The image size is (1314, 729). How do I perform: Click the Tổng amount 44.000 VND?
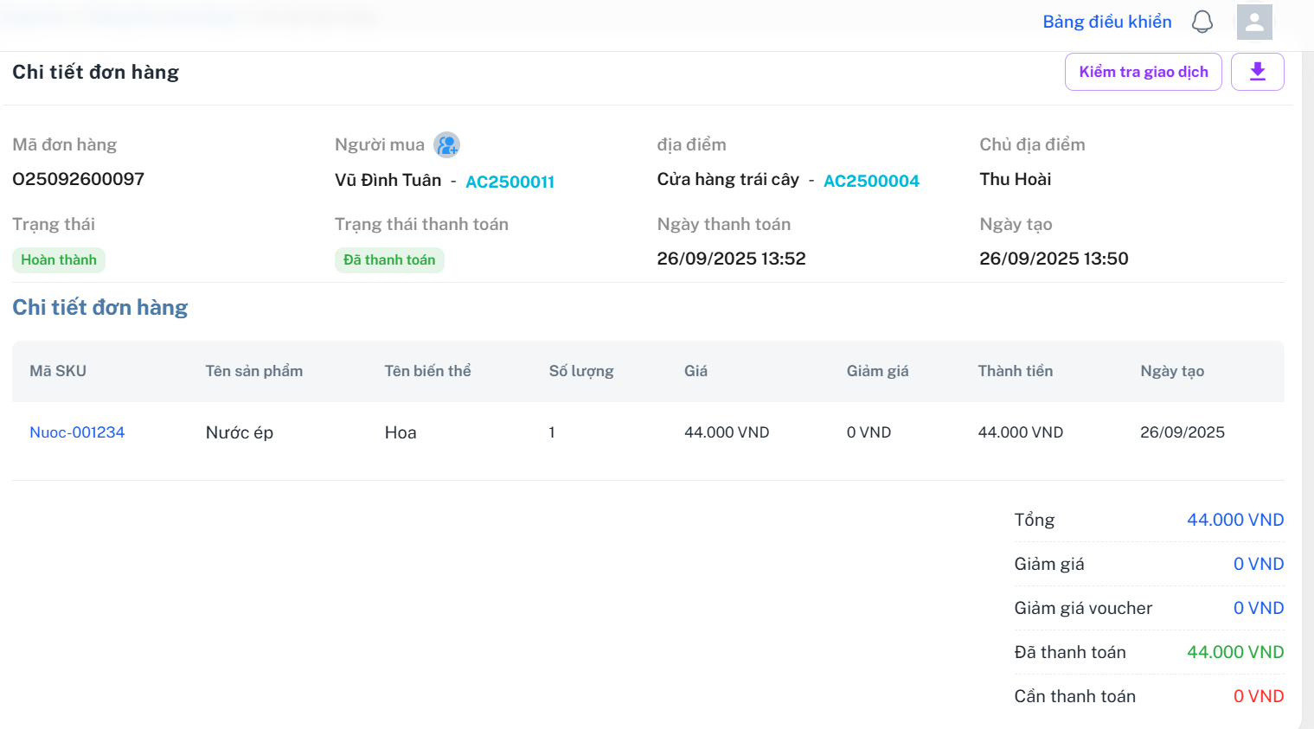1234,520
